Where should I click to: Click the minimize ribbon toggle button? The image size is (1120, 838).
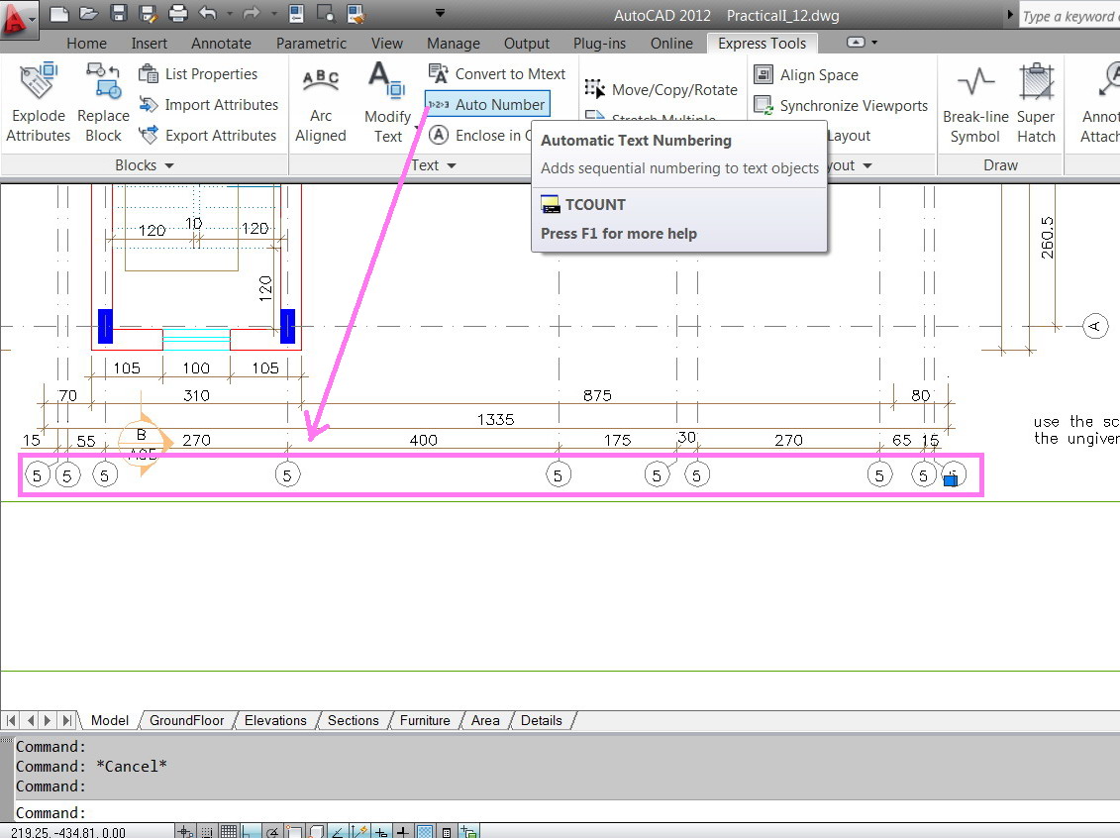(x=856, y=43)
